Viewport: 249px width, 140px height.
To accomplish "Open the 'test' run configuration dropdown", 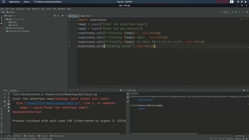I will coord(225,12).
